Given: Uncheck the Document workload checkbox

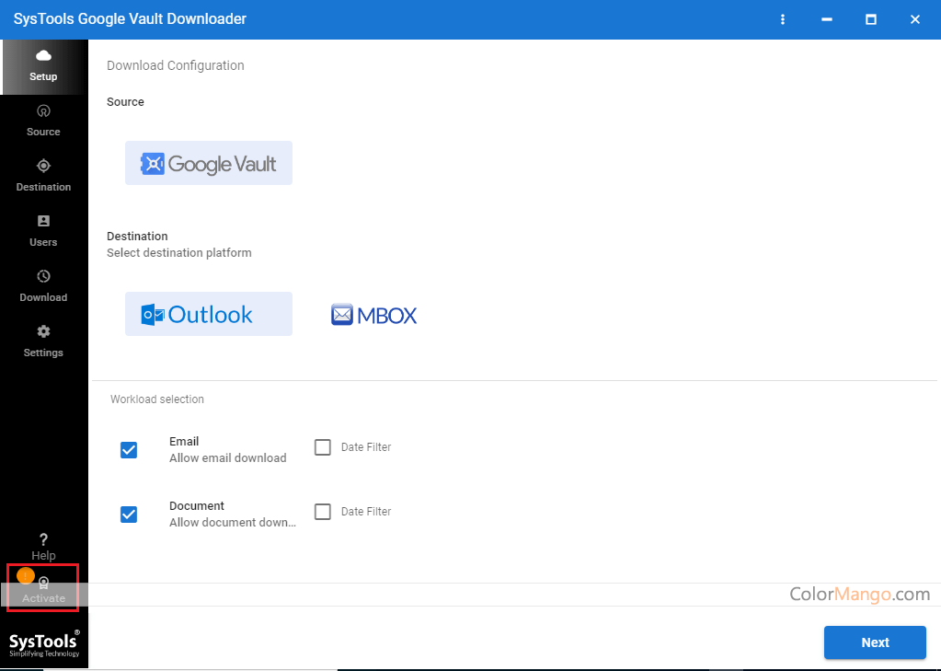Looking at the screenshot, I should tap(129, 515).
